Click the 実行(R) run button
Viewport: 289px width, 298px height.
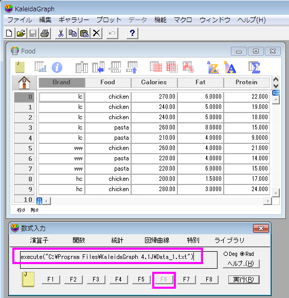[244, 280]
